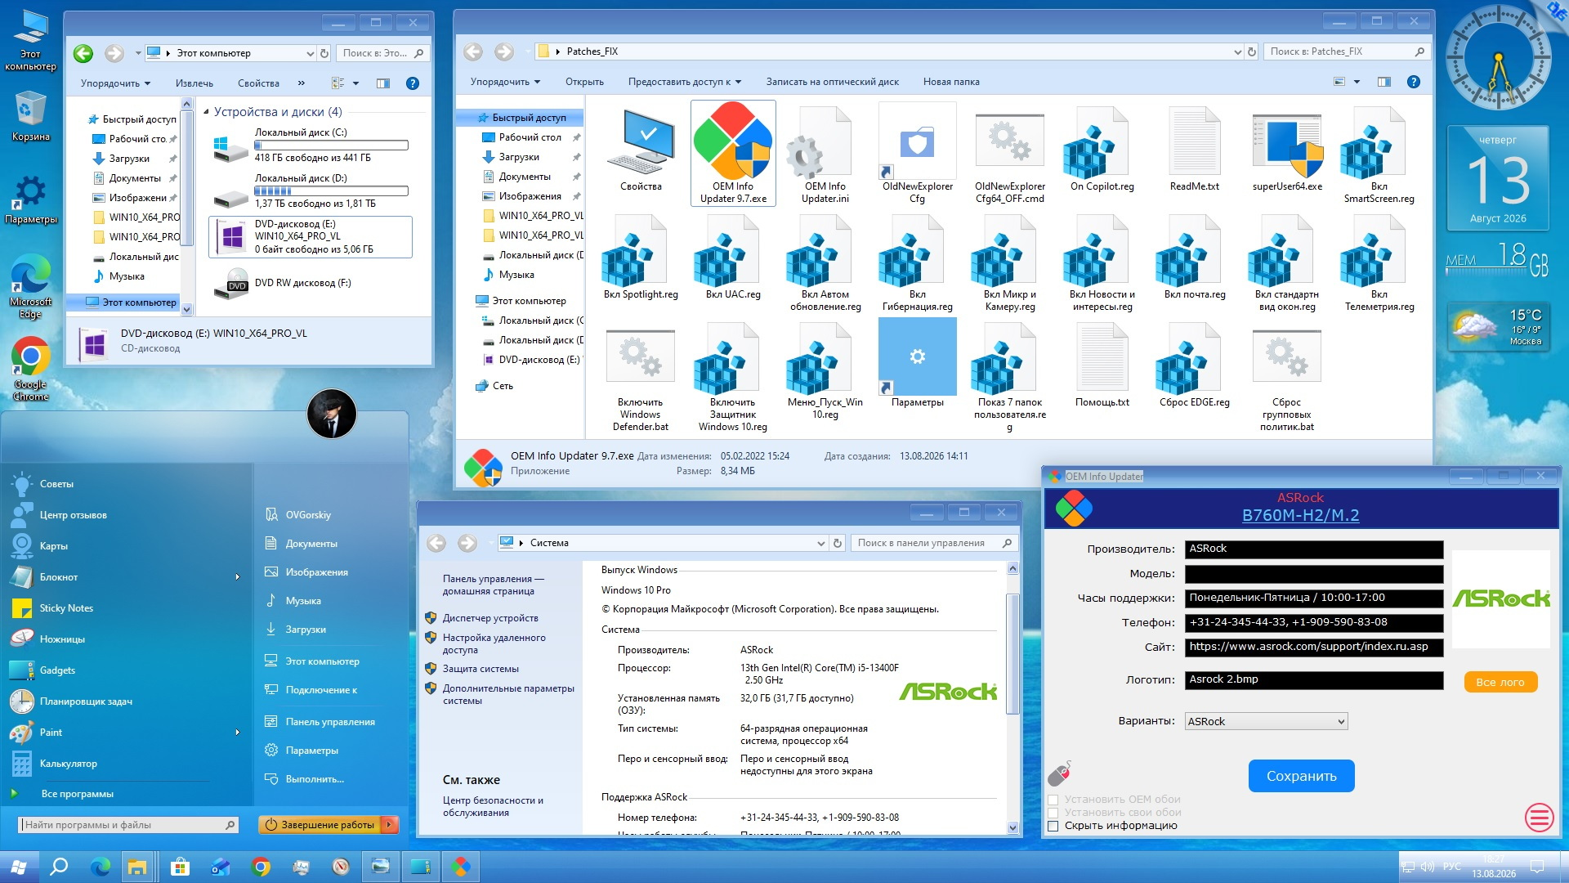Click the Сохранить button
Viewport: 1569px width, 883px height.
pos(1301,776)
